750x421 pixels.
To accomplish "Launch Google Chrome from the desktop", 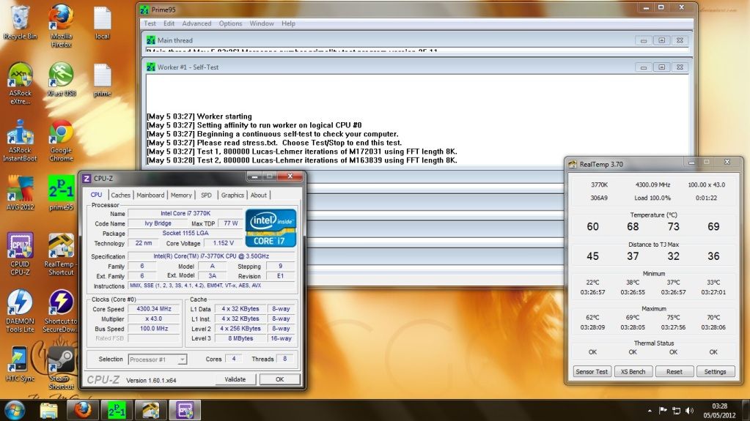I will (x=61, y=141).
